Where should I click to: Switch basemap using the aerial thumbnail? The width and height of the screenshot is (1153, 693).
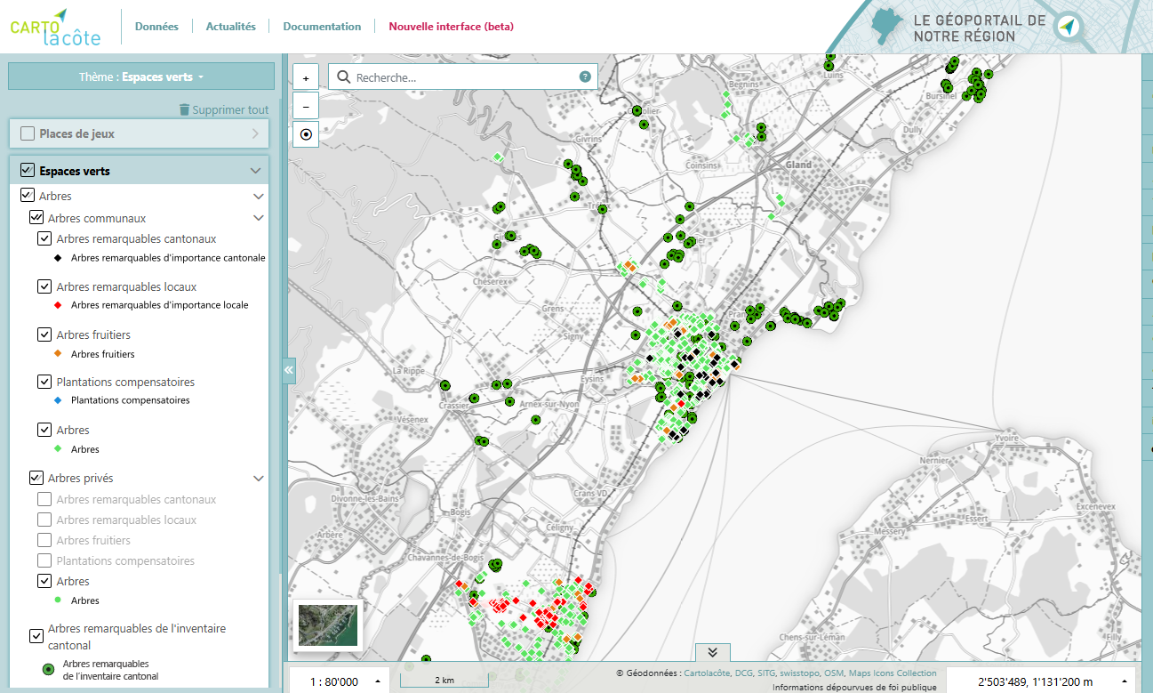[327, 624]
